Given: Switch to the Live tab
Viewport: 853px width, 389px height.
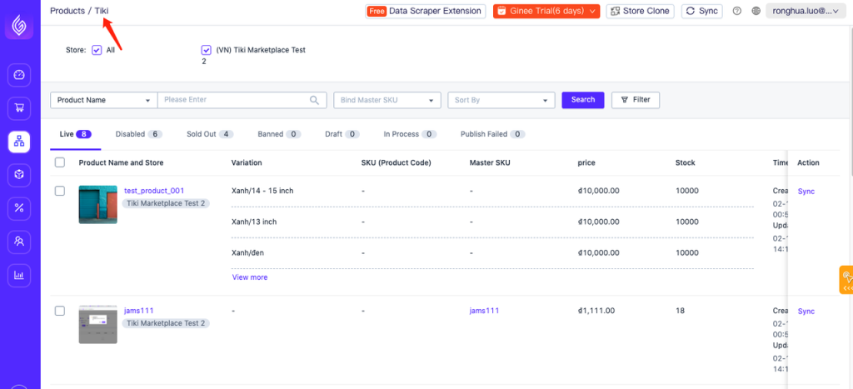Looking at the screenshot, I should (x=75, y=134).
